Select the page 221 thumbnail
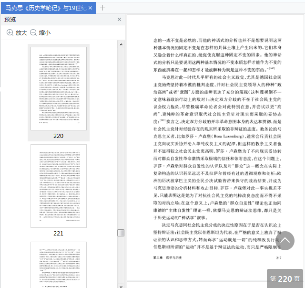 click(x=59, y=186)
